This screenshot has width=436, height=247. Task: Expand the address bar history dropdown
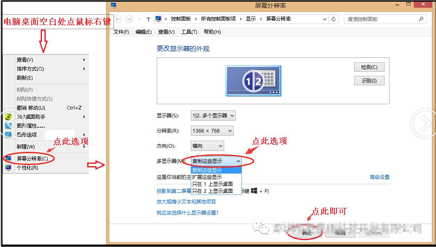(325, 19)
